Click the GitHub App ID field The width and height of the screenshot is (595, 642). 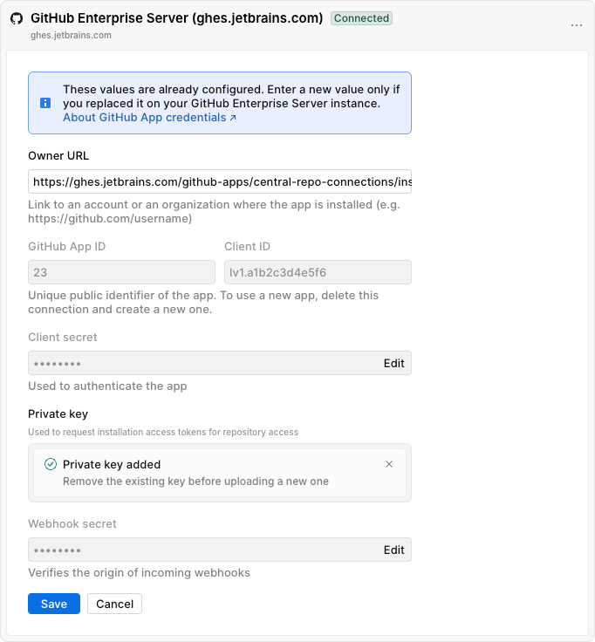click(121, 272)
